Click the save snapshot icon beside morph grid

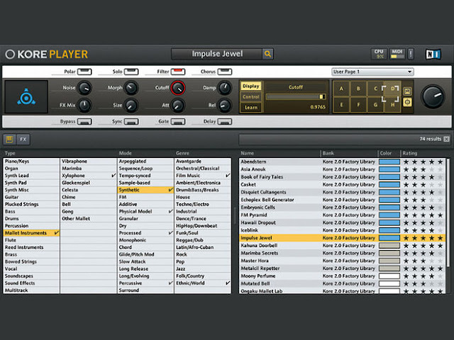tap(407, 91)
